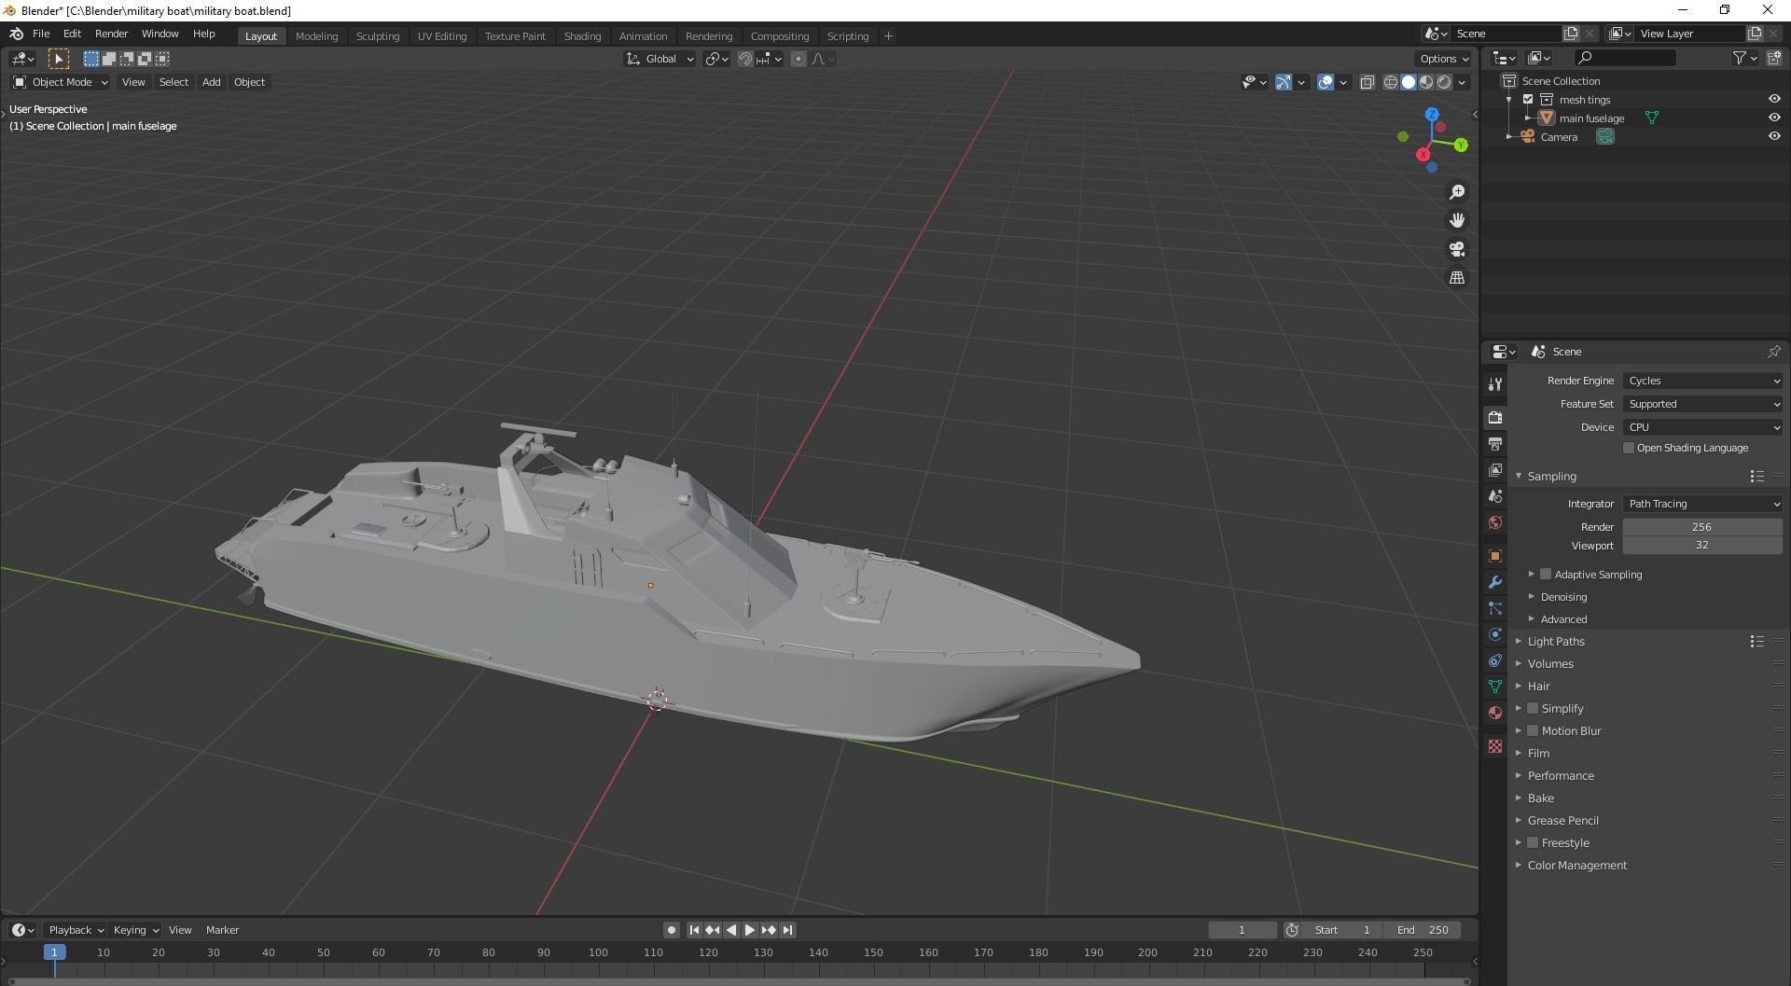Switch perspective/orthographic with grid gizmo
The height and width of the screenshot is (986, 1791).
(x=1457, y=278)
